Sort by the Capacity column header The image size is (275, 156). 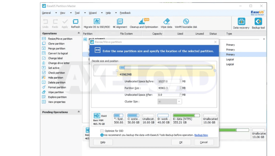coord(157,33)
